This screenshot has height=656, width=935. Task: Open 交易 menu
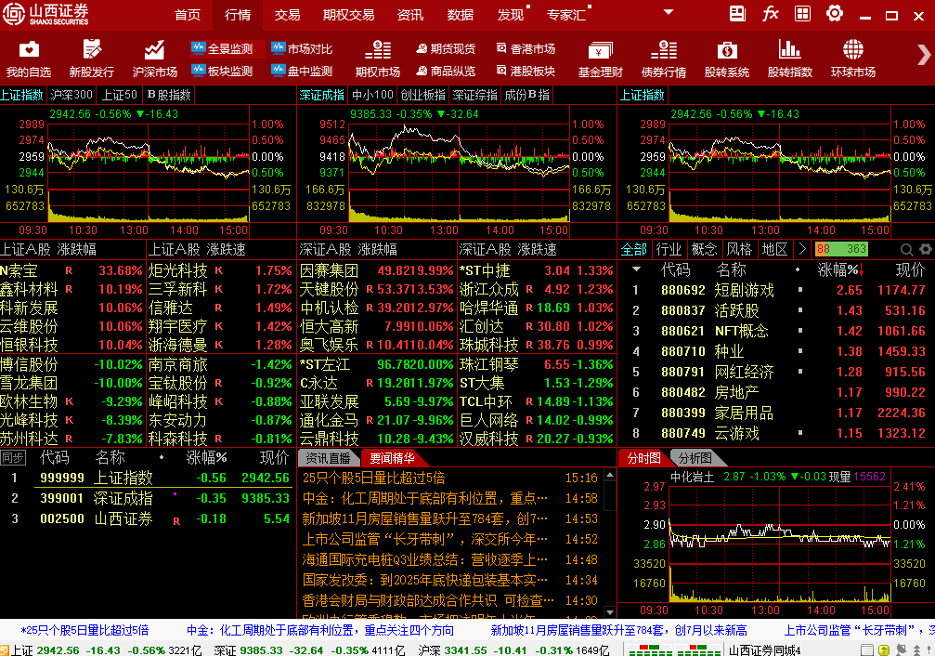[x=287, y=15]
